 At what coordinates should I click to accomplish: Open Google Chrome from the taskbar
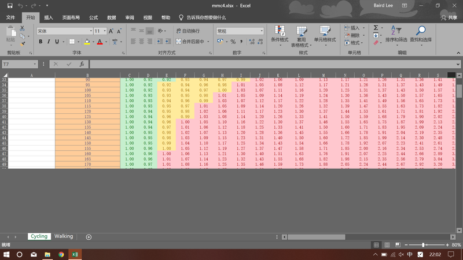[61, 254]
